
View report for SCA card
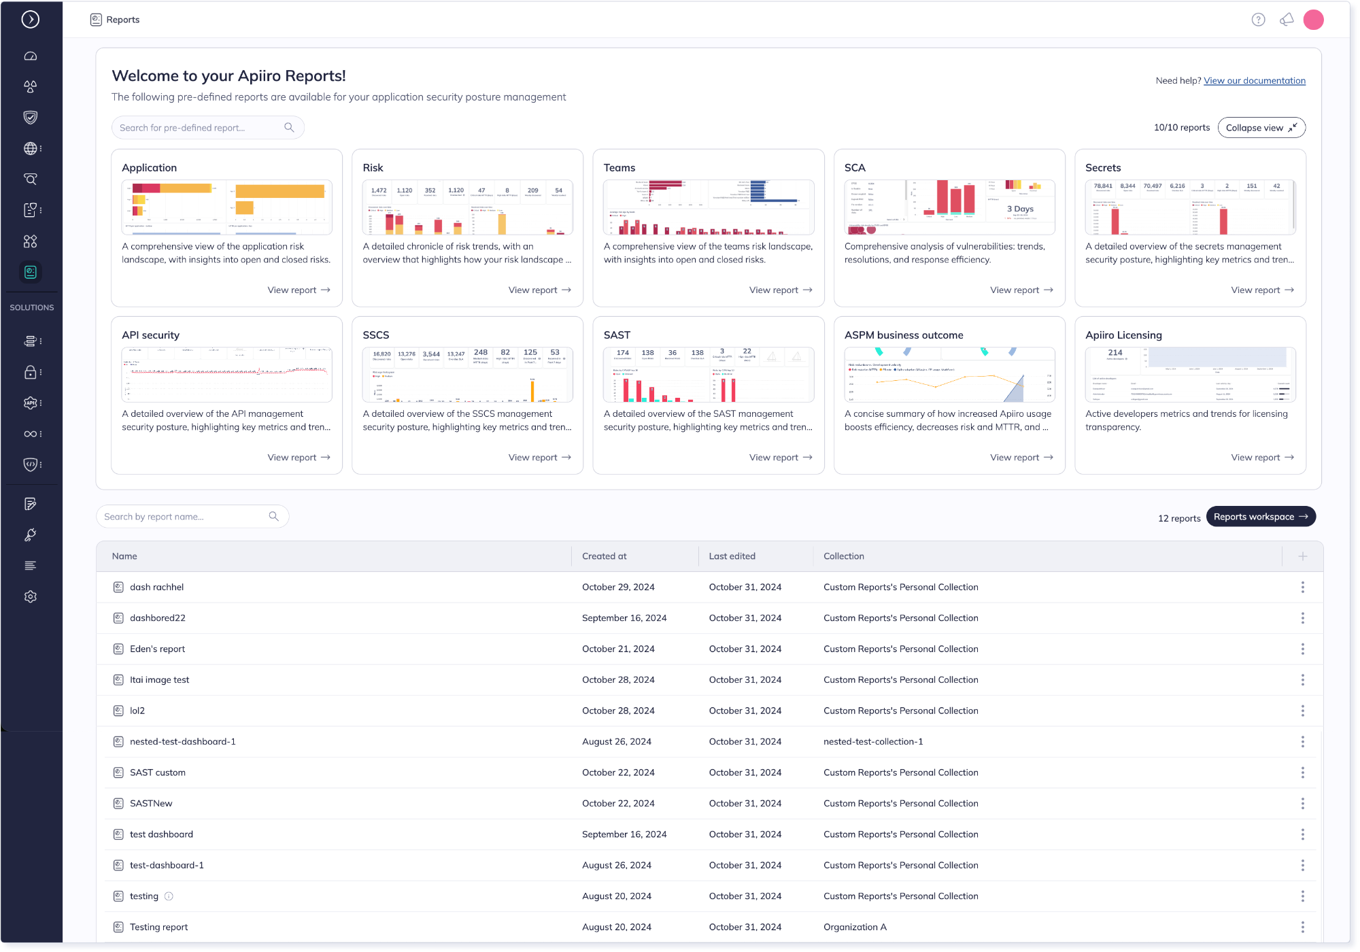(x=1021, y=290)
